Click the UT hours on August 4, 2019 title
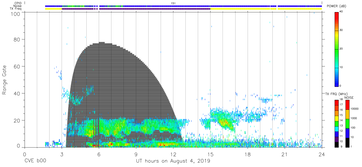The height and width of the screenshot is (167, 362). (x=173, y=161)
